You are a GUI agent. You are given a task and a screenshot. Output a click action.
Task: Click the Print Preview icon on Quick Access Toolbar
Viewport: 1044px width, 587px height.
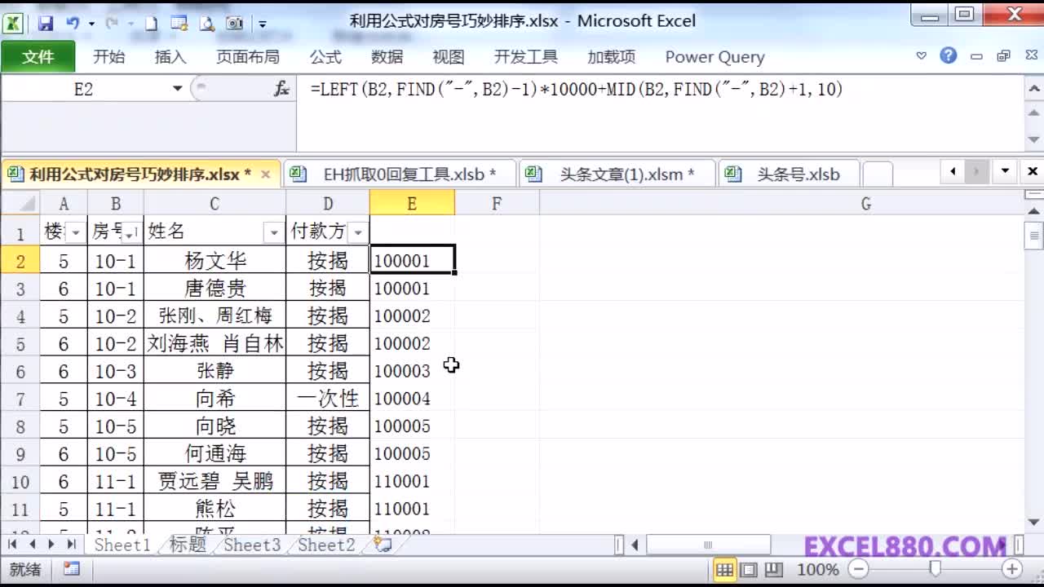point(206,23)
